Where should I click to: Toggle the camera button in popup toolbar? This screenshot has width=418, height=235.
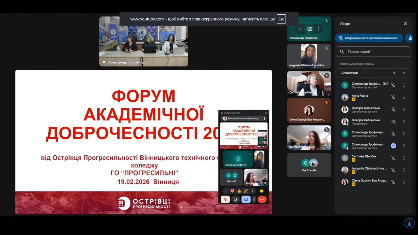point(235,199)
